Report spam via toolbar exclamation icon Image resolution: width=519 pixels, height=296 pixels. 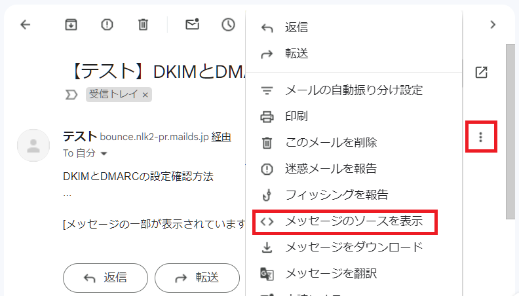point(107,24)
